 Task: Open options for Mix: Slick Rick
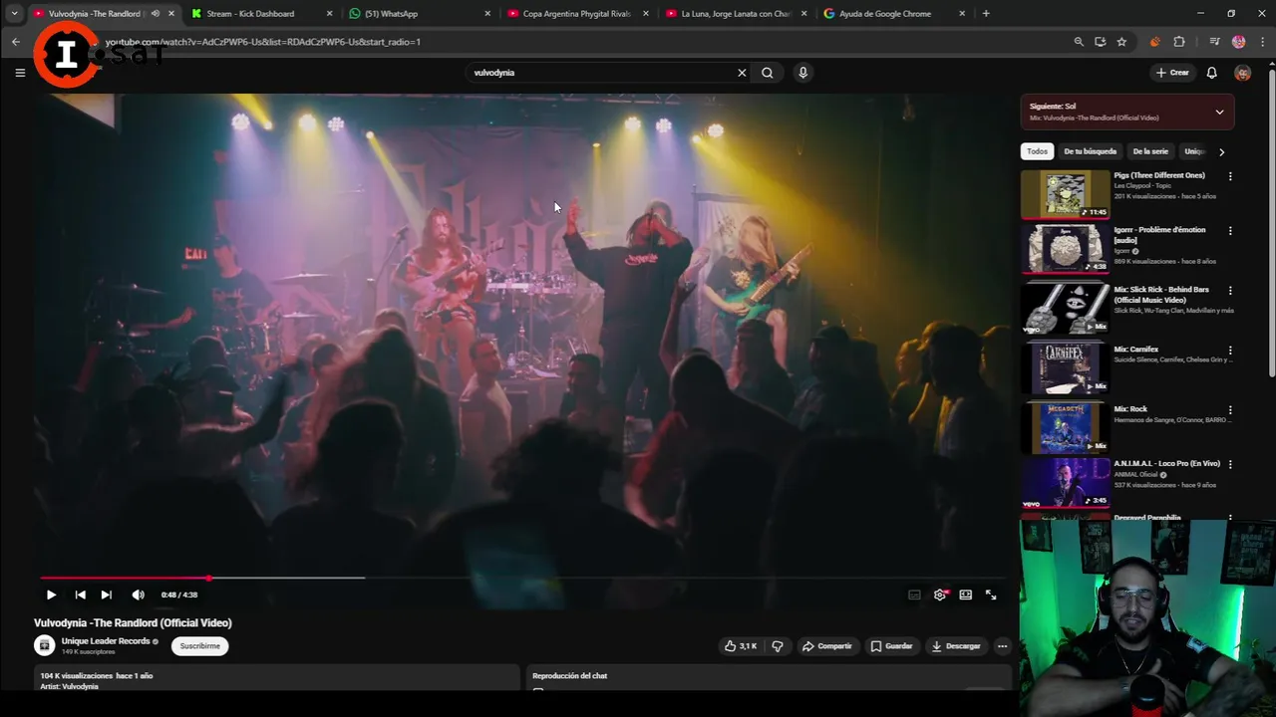[x=1230, y=291]
